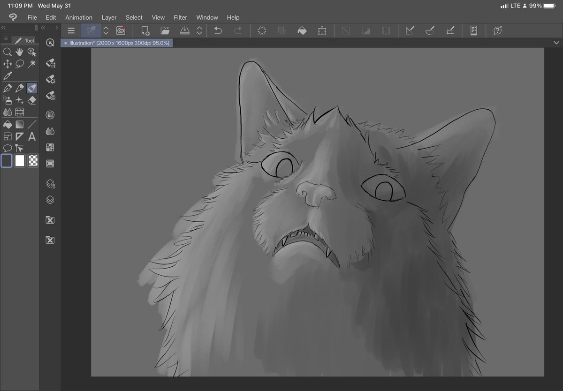The image size is (563, 391).
Task: Select the Ruler tool
Action: (x=20, y=136)
